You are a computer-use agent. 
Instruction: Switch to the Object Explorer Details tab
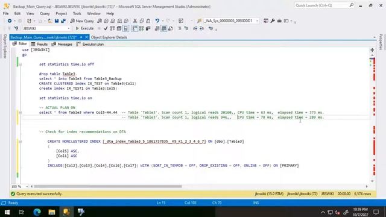pyautogui.click(x=109, y=37)
